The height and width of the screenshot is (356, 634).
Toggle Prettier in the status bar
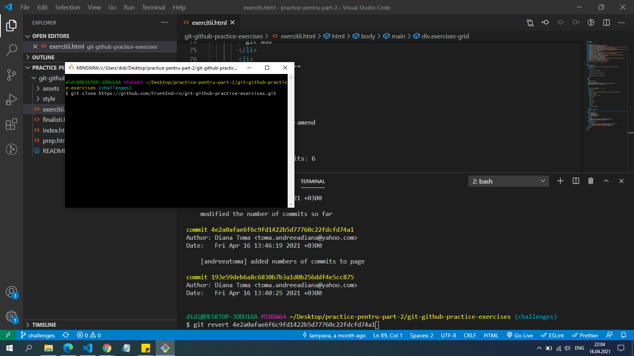[585, 335]
